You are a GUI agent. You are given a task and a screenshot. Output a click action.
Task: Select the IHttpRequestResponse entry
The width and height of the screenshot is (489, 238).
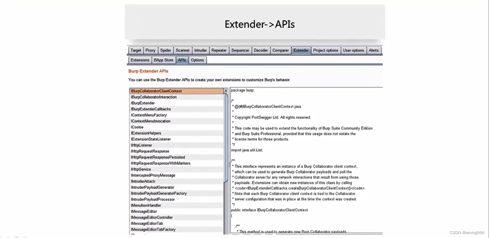(176, 151)
